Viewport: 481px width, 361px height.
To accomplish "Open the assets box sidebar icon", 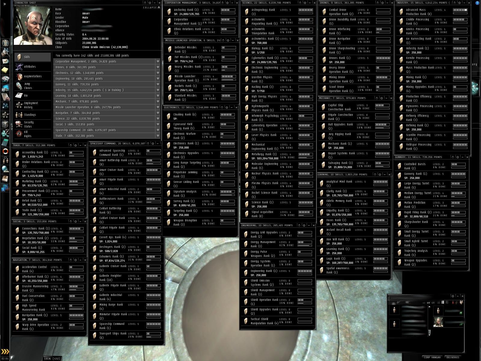I will coord(5,124).
